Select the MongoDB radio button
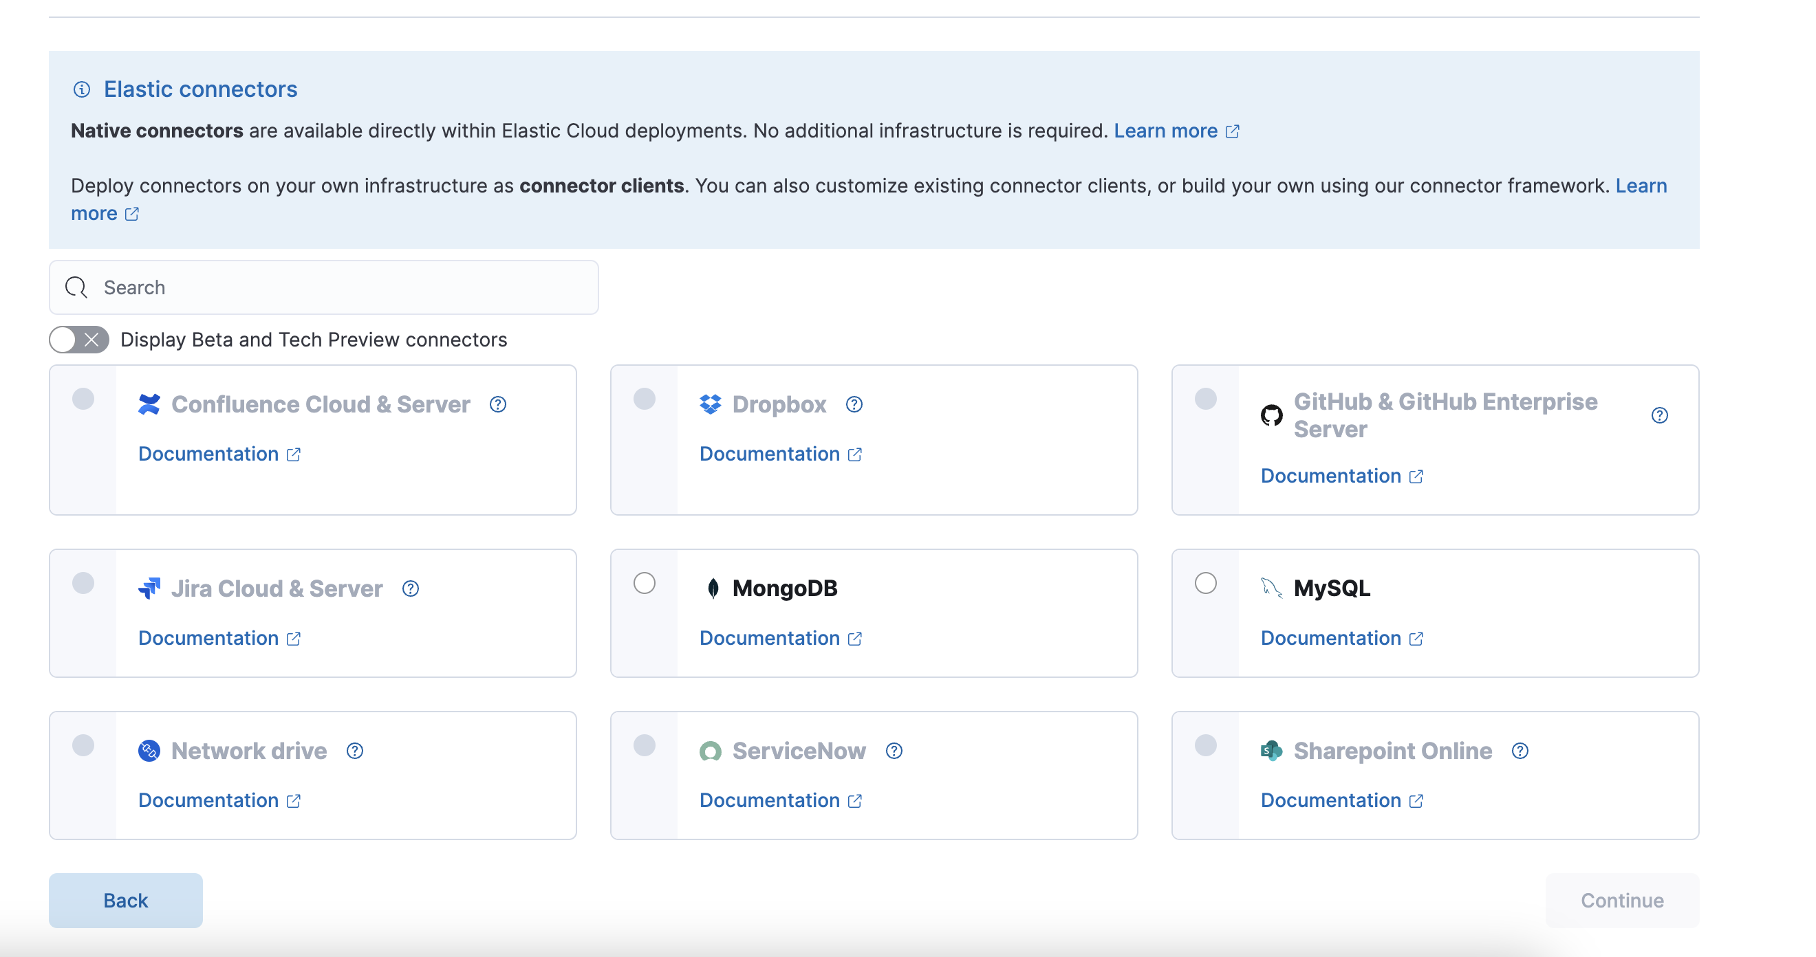The width and height of the screenshot is (1816, 957). (x=645, y=584)
